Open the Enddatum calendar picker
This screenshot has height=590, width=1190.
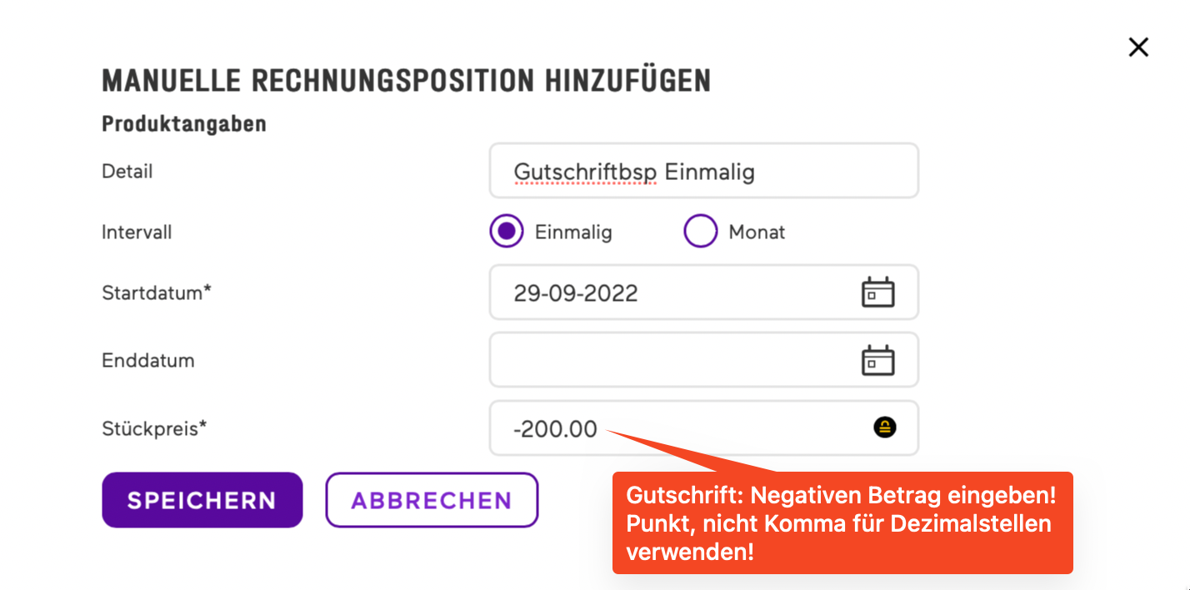(877, 361)
